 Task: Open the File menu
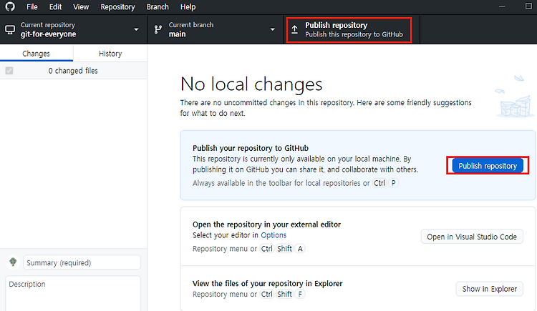32,7
